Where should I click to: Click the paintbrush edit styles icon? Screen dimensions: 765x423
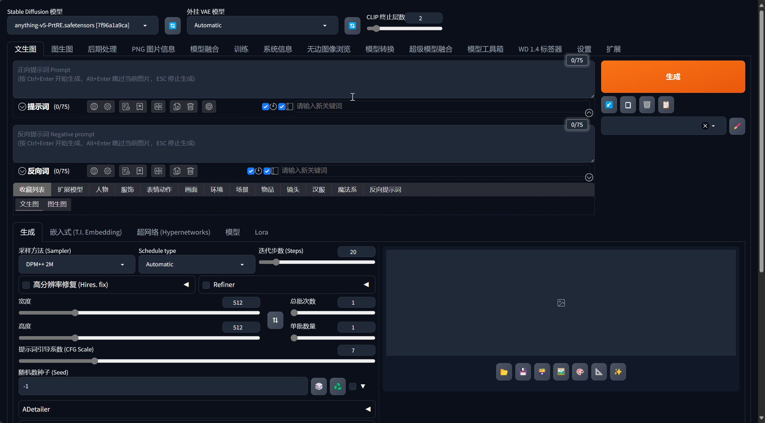pyautogui.click(x=737, y=126)
